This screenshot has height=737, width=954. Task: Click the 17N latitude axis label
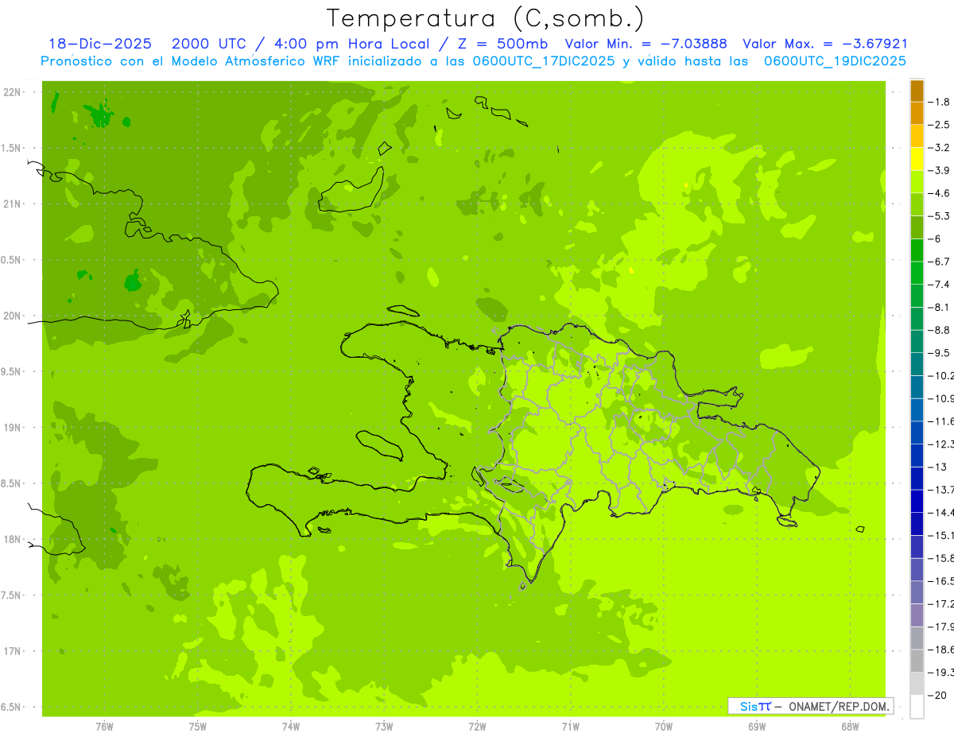click(x=13, y=651)
